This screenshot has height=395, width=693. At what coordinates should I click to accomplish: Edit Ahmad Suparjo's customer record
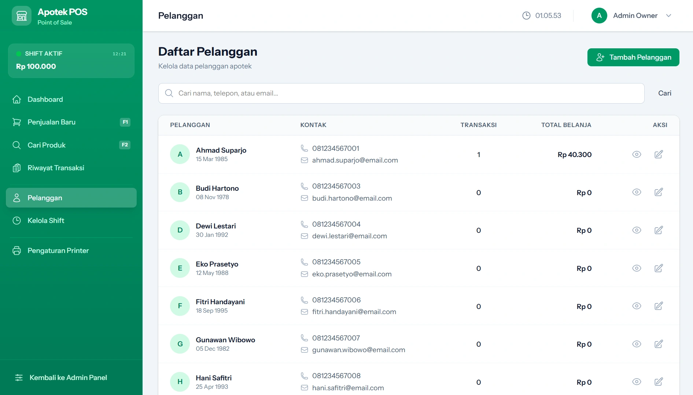[659, 154]
